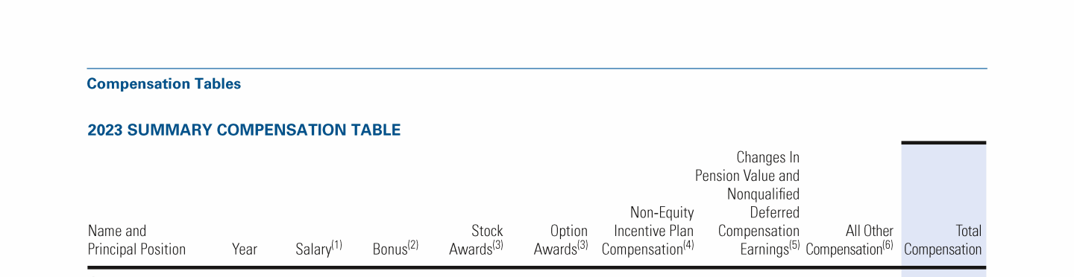Image resolution: width=1074 pixels, height=277 pixels.
Task: Open footnote (3) beside Option Awards
Action: click(582, 245)
